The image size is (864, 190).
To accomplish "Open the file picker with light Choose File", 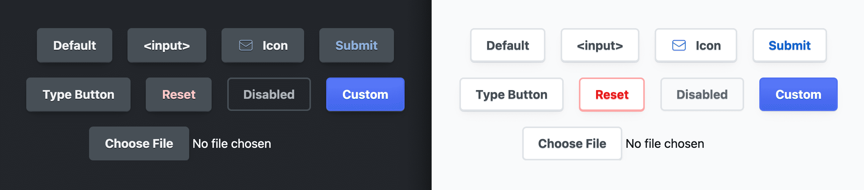I will [x=572, y=144].
